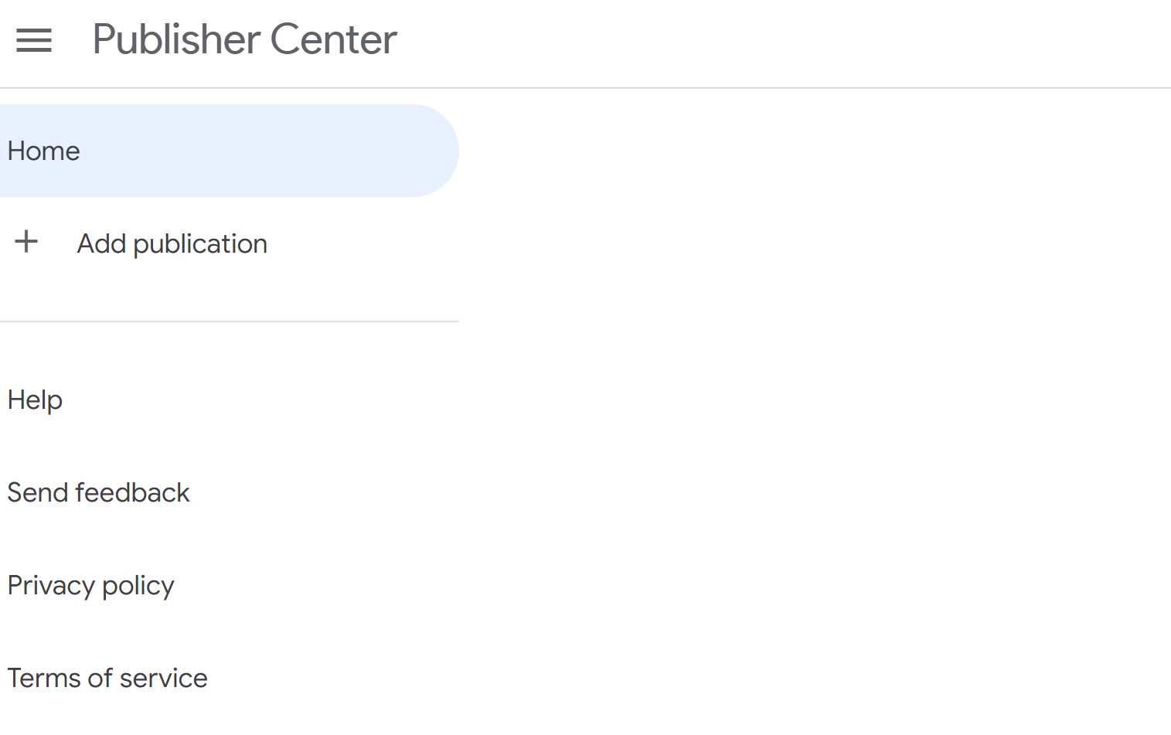Open the Help page
1171x735 pixels.
click(35, 400)
